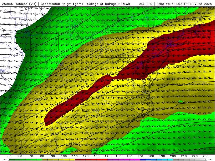The width and height of the screenshot is (215, 161).
Task: Click the magenta color bar segment under 160
Action: 132,160
